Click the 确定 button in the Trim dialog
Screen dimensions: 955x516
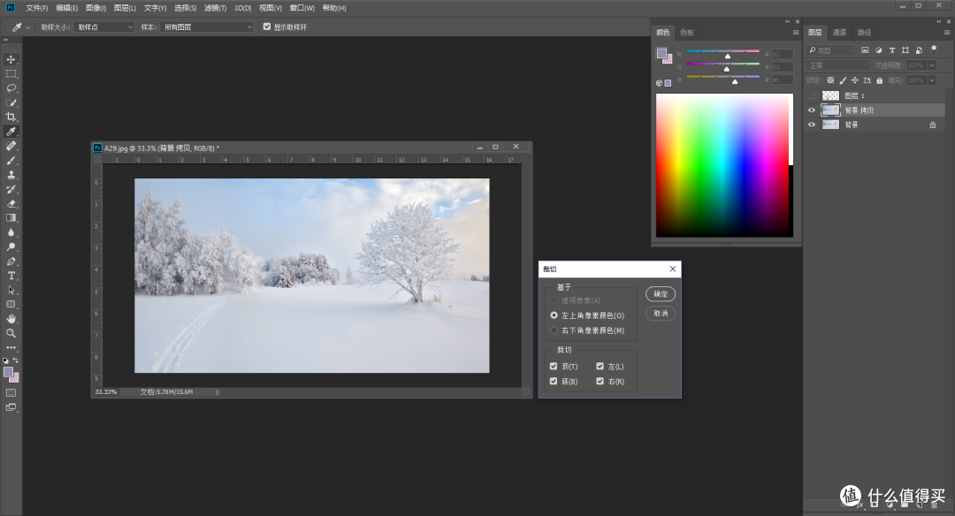(661, 294)
